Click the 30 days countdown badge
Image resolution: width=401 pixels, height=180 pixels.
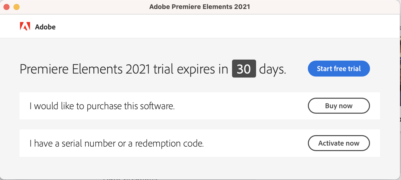click(x=244, y=69)
